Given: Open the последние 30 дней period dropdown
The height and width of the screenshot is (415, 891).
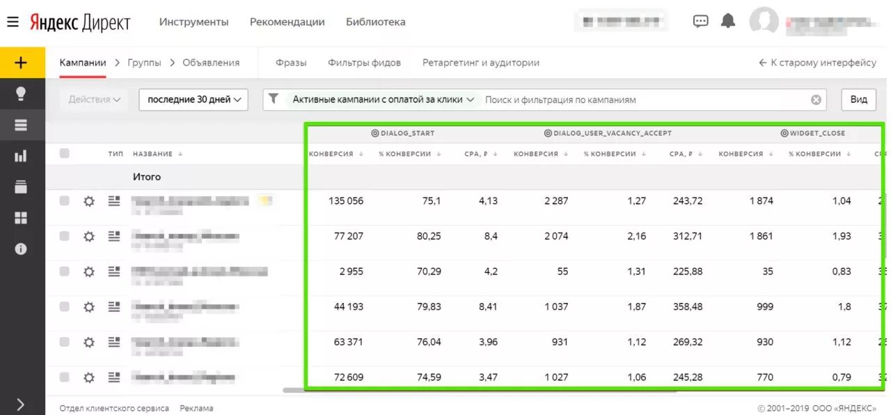Looking at the screenshot, I should pos(194,100).
